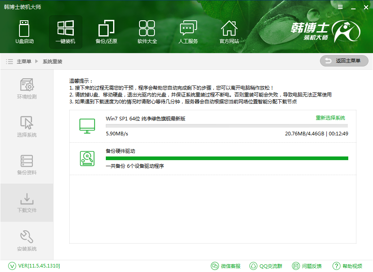Select the 备份资料 step
Image resolution: width=373 pixels, height=272 pixels.
27,165
